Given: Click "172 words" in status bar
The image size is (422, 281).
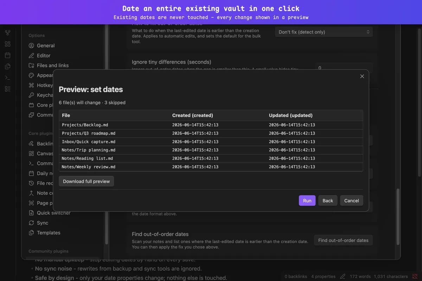Looking at the screenshot, I should (360, 276).
